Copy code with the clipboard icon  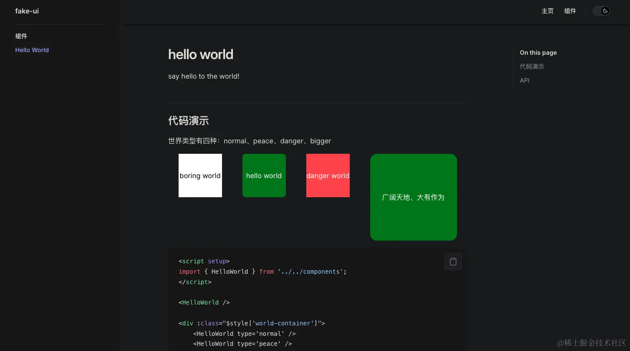(x=453, y=262)
